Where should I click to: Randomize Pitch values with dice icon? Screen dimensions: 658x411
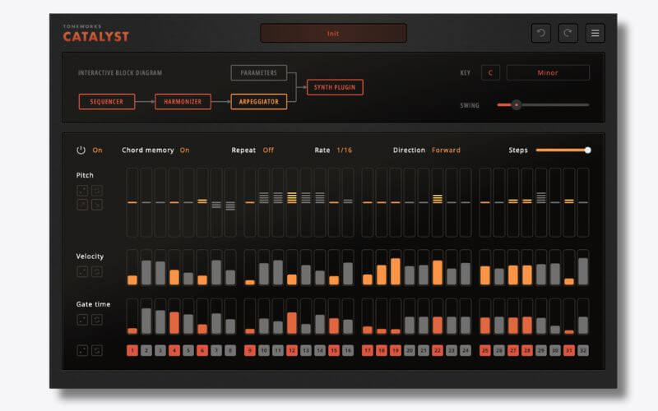(x=83, y=191)
